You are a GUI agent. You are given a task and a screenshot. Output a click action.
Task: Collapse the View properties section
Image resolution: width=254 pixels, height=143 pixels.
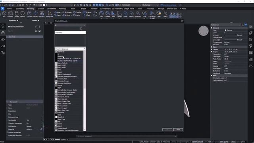[212, 47]
